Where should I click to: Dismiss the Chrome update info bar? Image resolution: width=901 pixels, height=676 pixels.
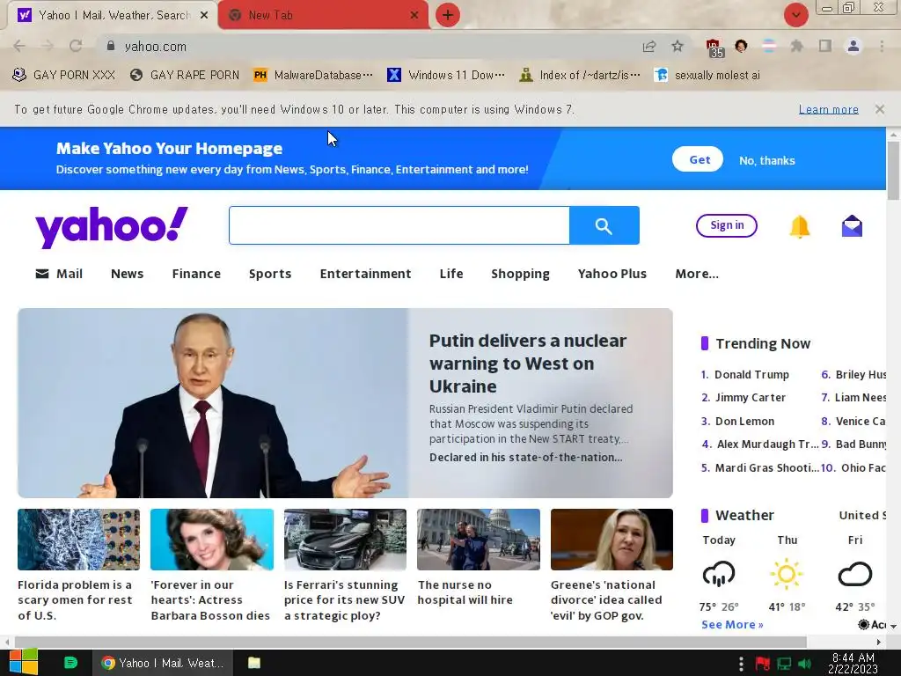pos(880,108)
